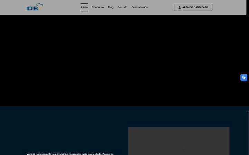This screenshot has width=249, height=155.
Task: Select Contrate-nos in the navigation
Action: point(140,7)
